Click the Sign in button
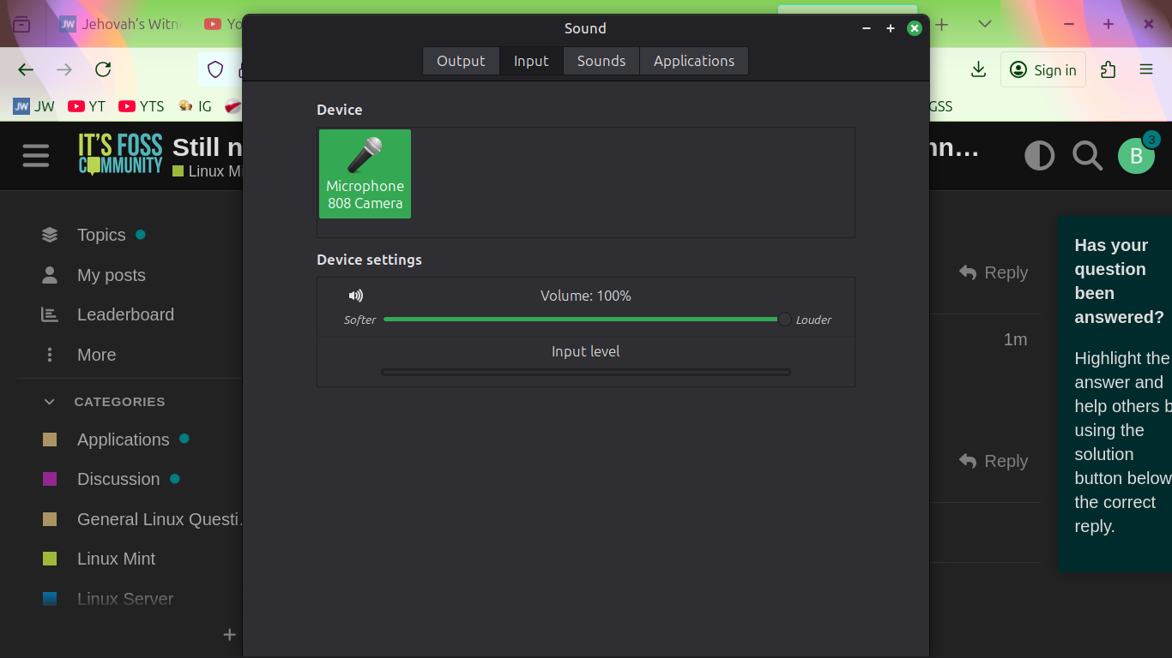The image size is (1172, 658). point(1043,70)
